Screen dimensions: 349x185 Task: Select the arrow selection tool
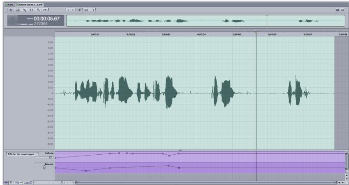(11, 10)
